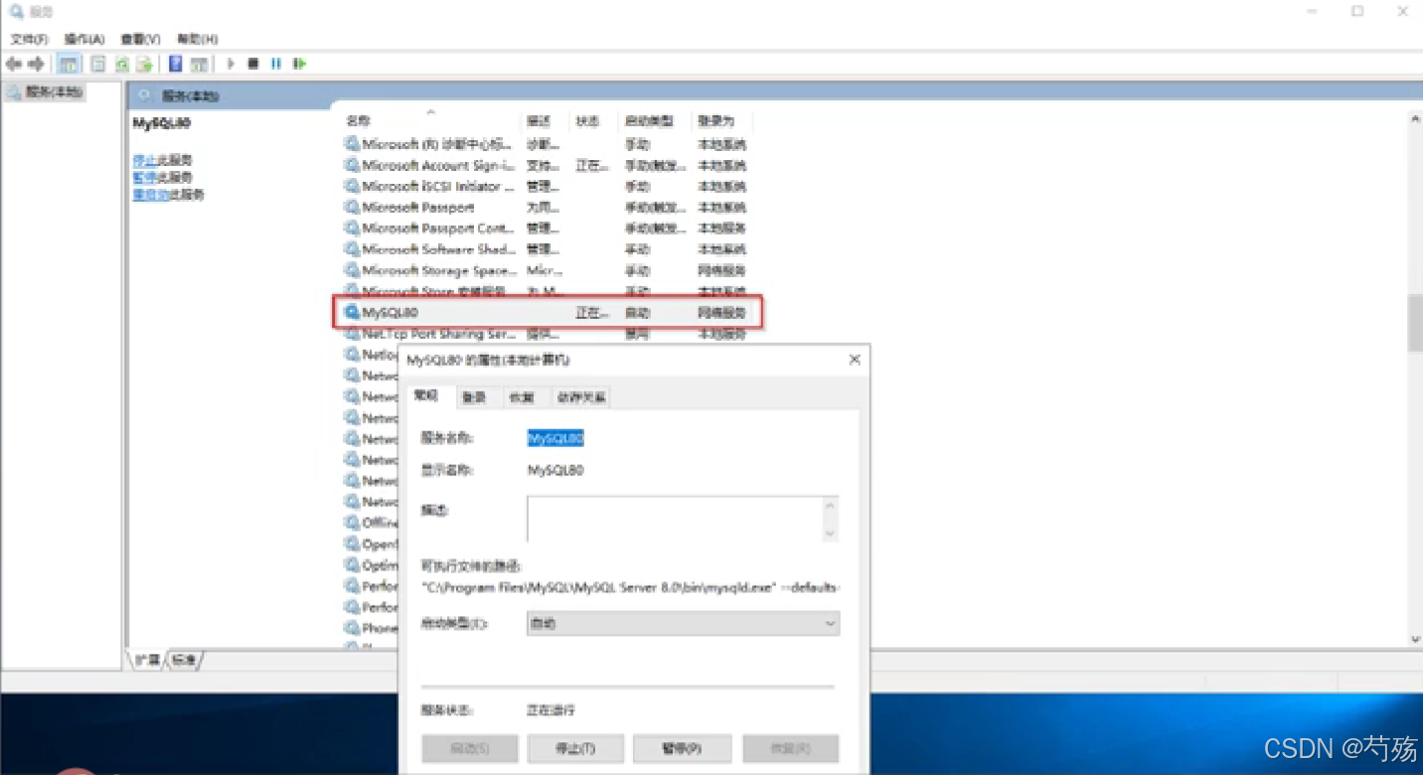Screen dimensions: 1423x775
Task: Click the Show Properties toolbar icon
Action: (96, 64)
